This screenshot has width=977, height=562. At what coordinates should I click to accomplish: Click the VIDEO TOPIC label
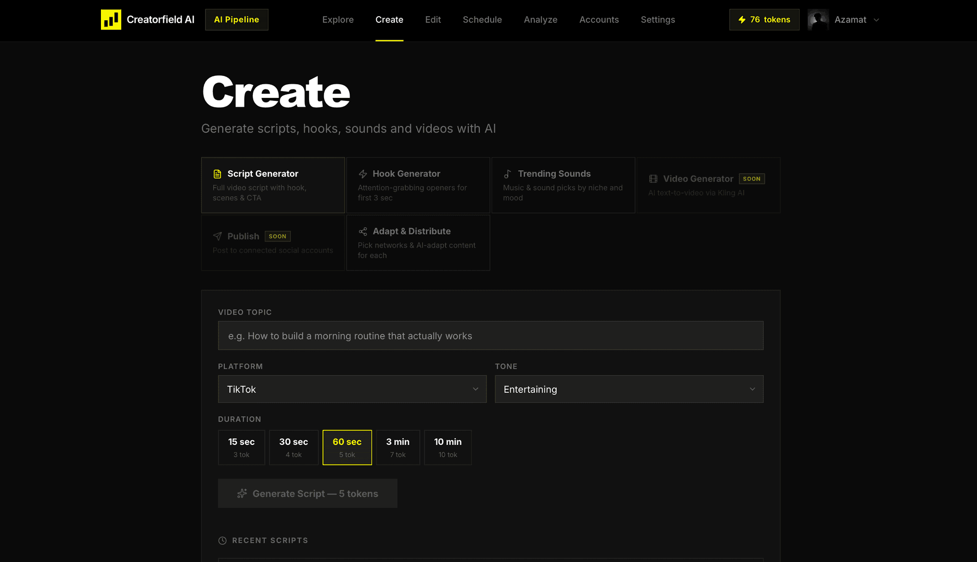(245, 312)
